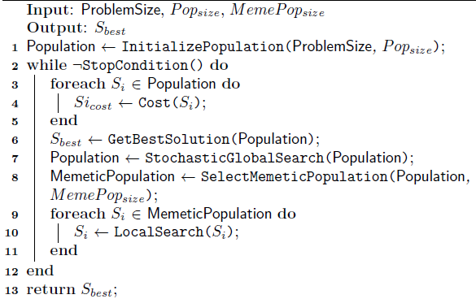Click 'MemeticPopulation' at start of line 8
This screenshot has width=476, height=299.
coord(112,177)
